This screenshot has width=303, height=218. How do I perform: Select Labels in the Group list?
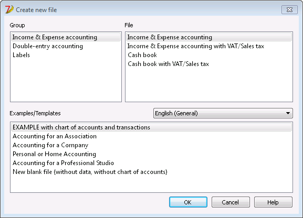point(21,55)
